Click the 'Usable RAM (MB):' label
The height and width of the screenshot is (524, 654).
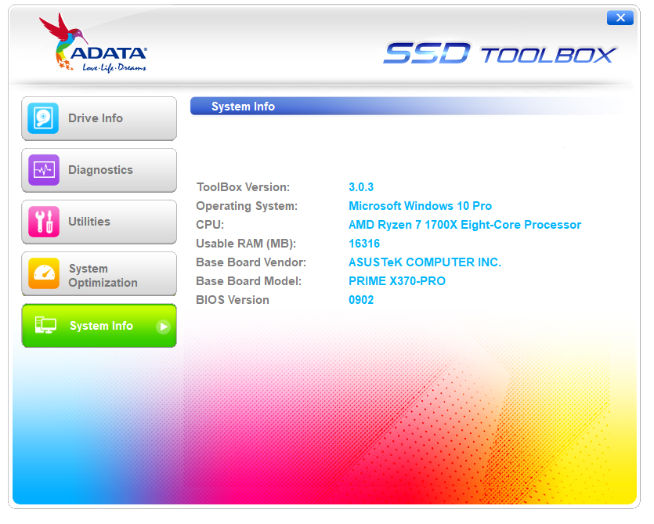(246, 244)
